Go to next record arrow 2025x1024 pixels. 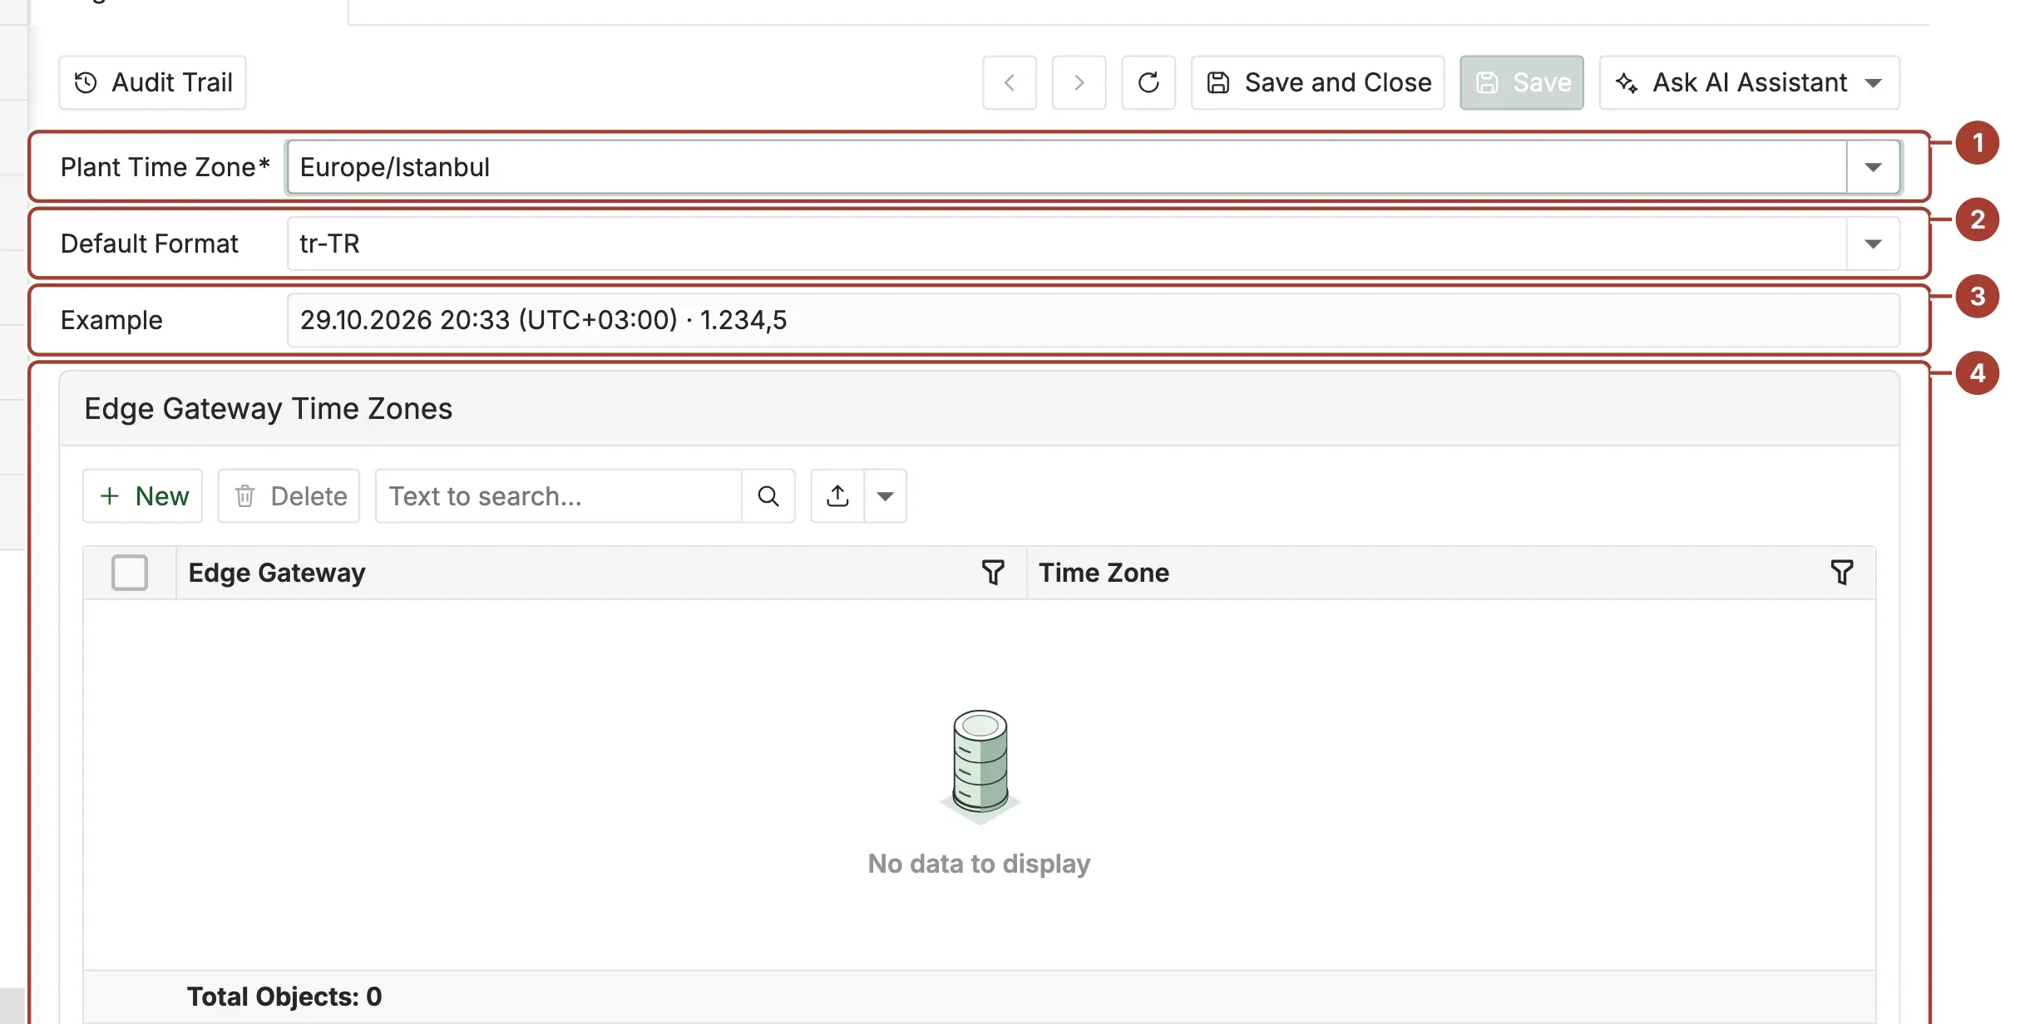coord(1079,82)
